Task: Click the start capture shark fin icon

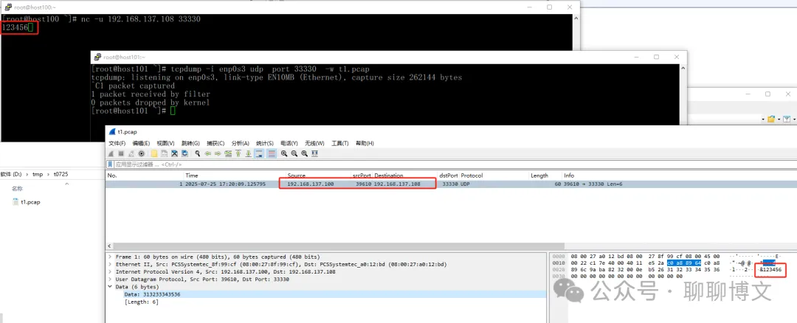Action: (x=111, y=153)
